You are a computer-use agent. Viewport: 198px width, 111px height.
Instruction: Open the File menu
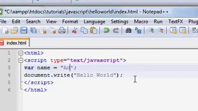(3, 22)
